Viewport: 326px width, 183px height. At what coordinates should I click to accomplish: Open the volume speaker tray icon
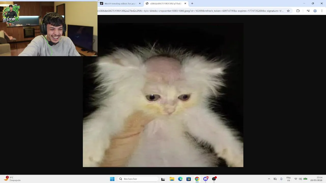[x=300, y=179]
